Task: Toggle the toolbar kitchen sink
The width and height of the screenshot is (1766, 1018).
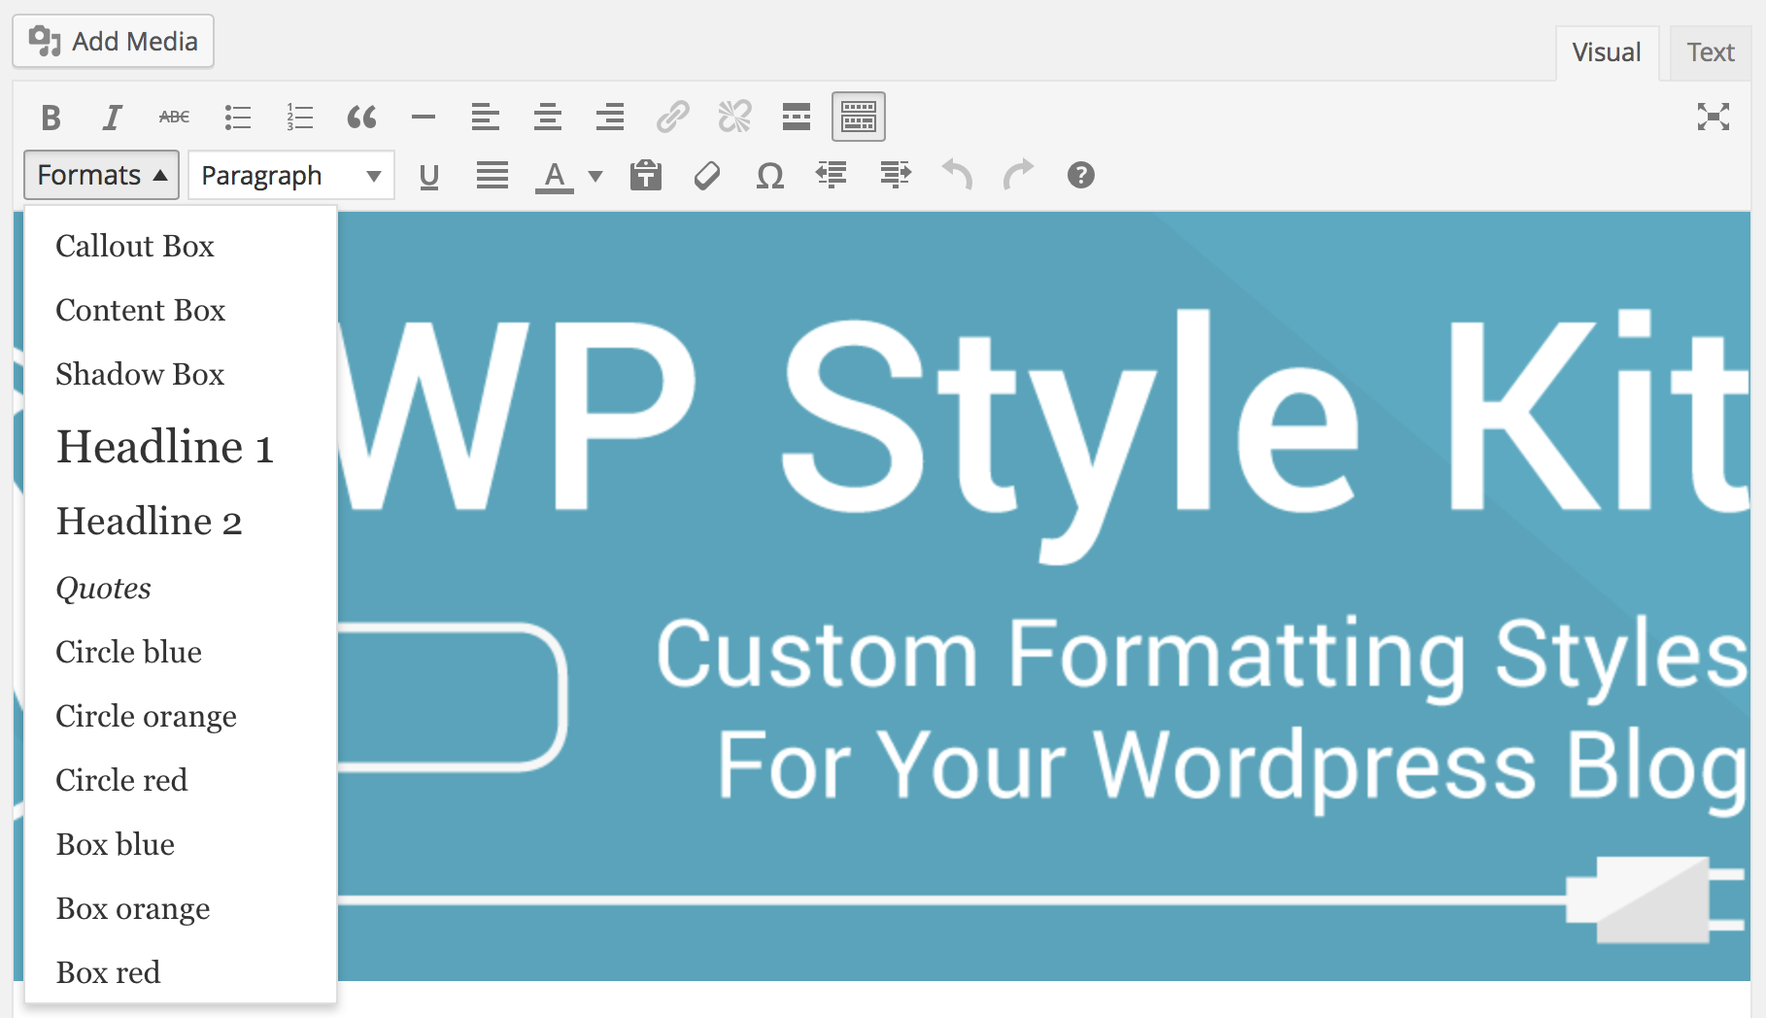Action: [x=859, y=118]
